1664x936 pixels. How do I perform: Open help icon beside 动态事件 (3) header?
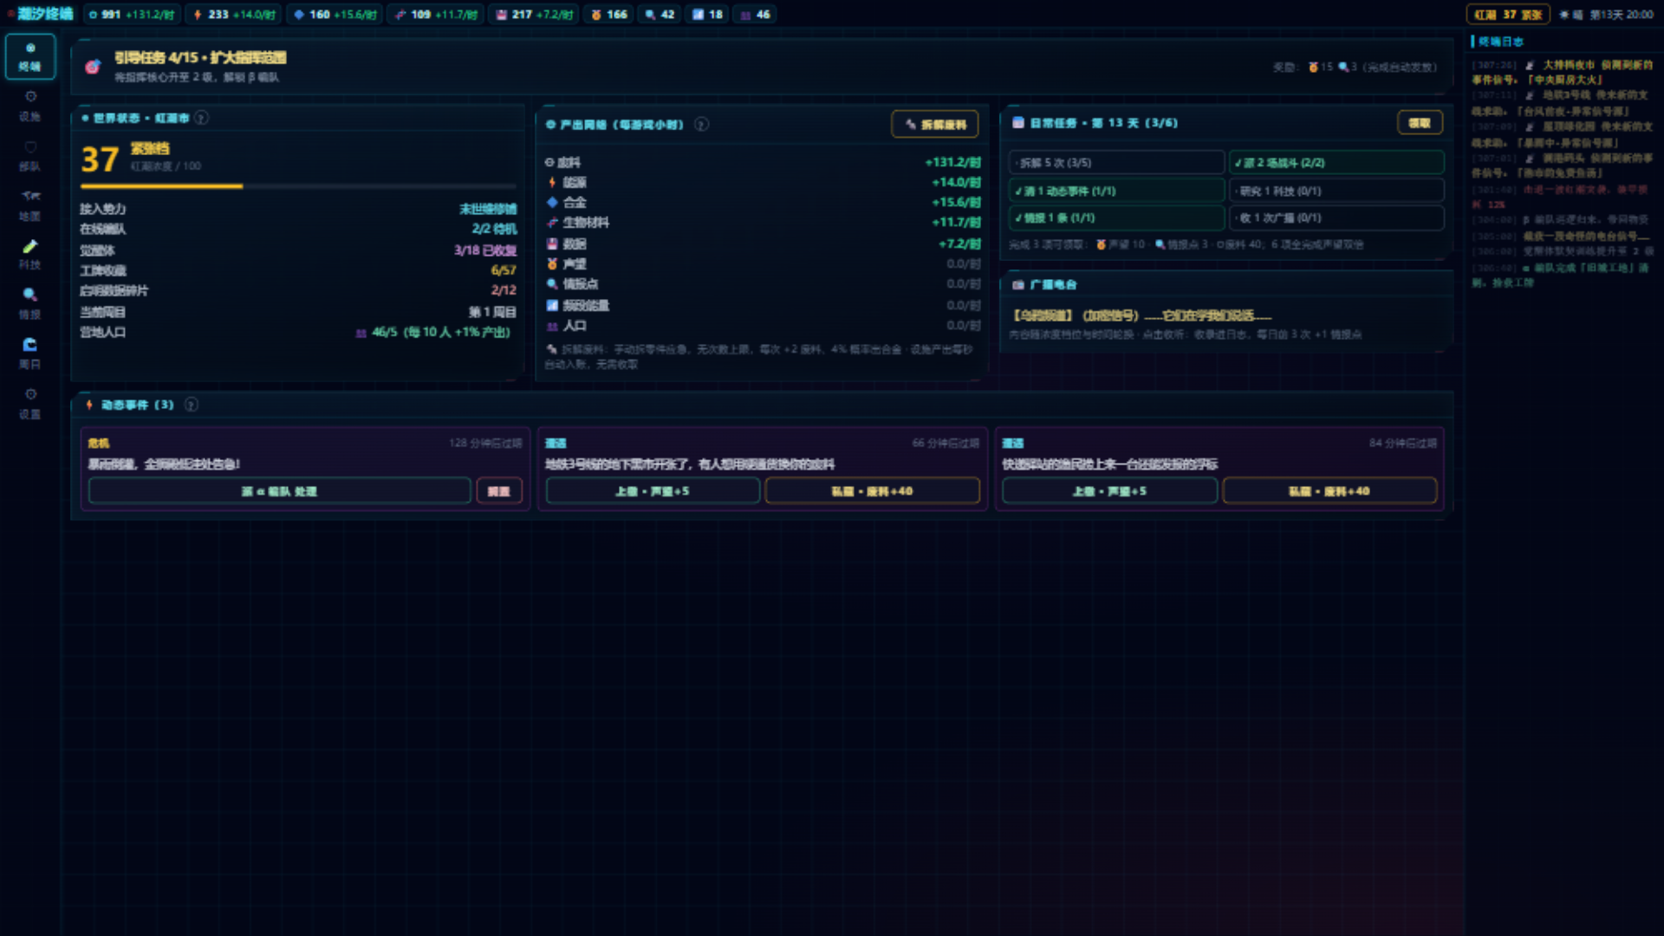(192, 405)
